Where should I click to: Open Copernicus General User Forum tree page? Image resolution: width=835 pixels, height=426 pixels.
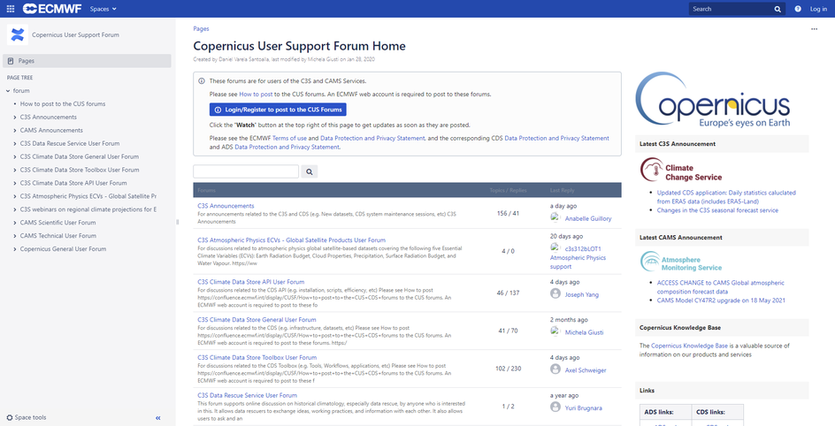point(63,249)
